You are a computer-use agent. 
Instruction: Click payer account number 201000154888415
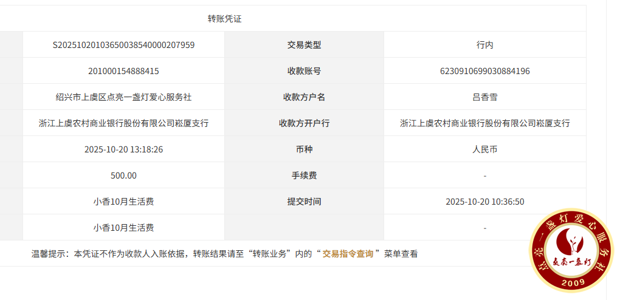[x=124, y=71]
